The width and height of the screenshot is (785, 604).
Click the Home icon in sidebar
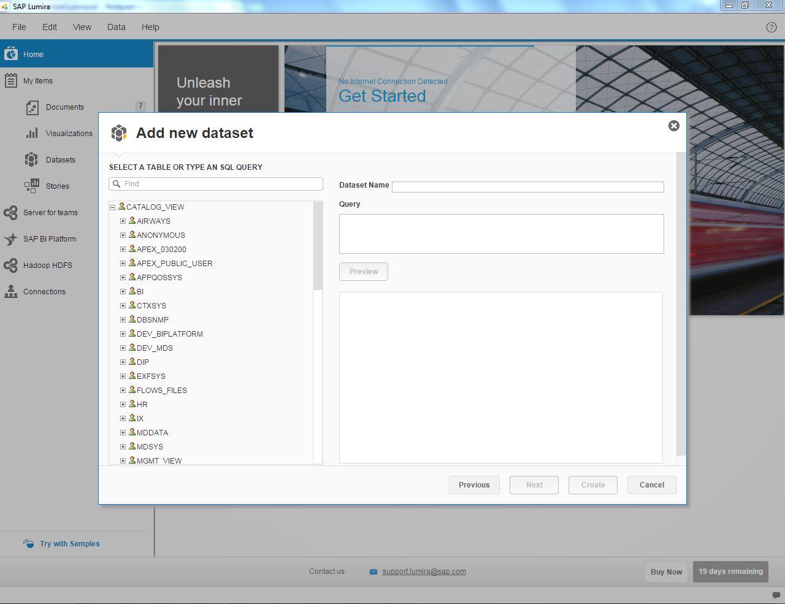pos(10,54)
